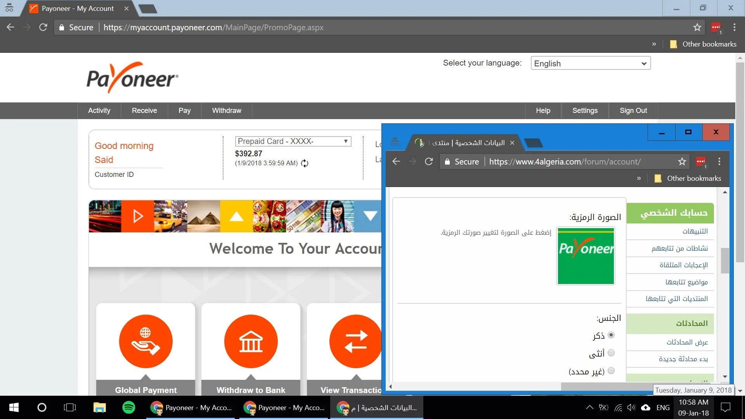
Task: Click the red extension icon in main toolbar
Action: tap(716, 28)
